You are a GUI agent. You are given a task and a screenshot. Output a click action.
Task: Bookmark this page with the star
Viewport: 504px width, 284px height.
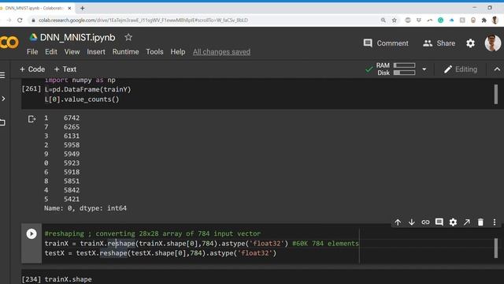[395, 20]
